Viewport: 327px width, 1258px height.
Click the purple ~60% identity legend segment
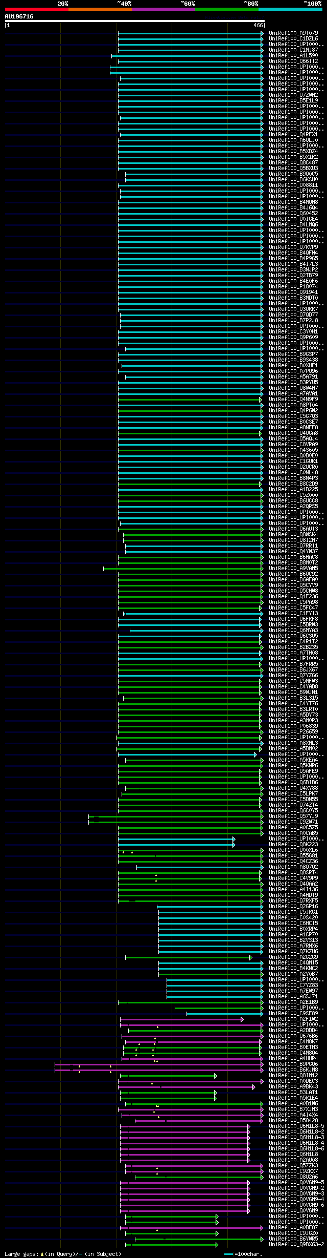coord(163,9)
